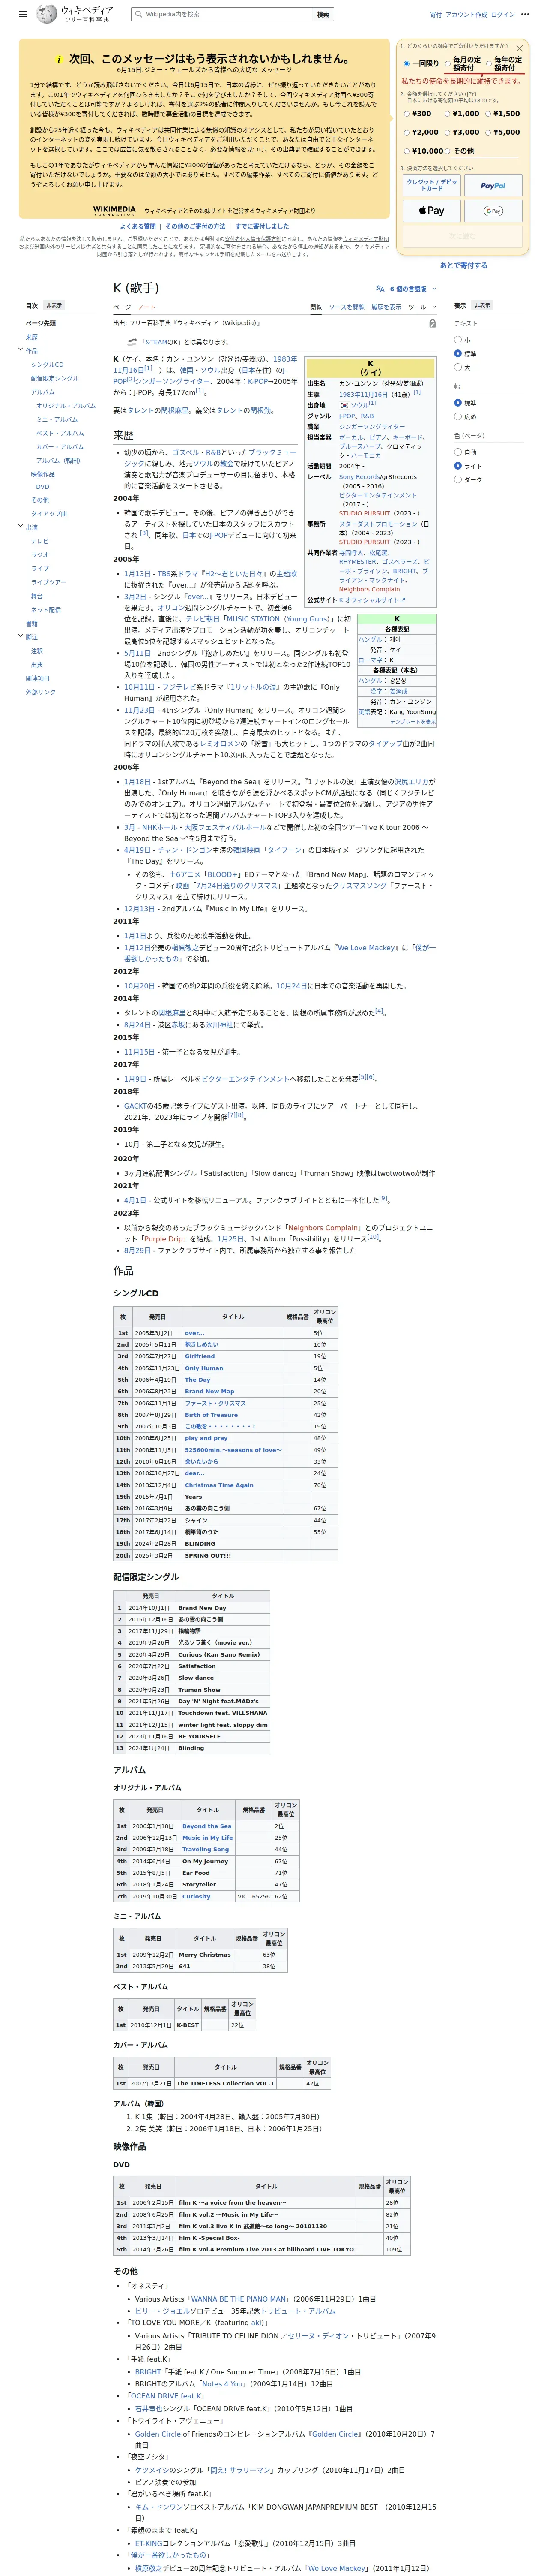This screenshot has width=550, height=2573.
Task: Close the donation form panel
Action: click(519, 48)
